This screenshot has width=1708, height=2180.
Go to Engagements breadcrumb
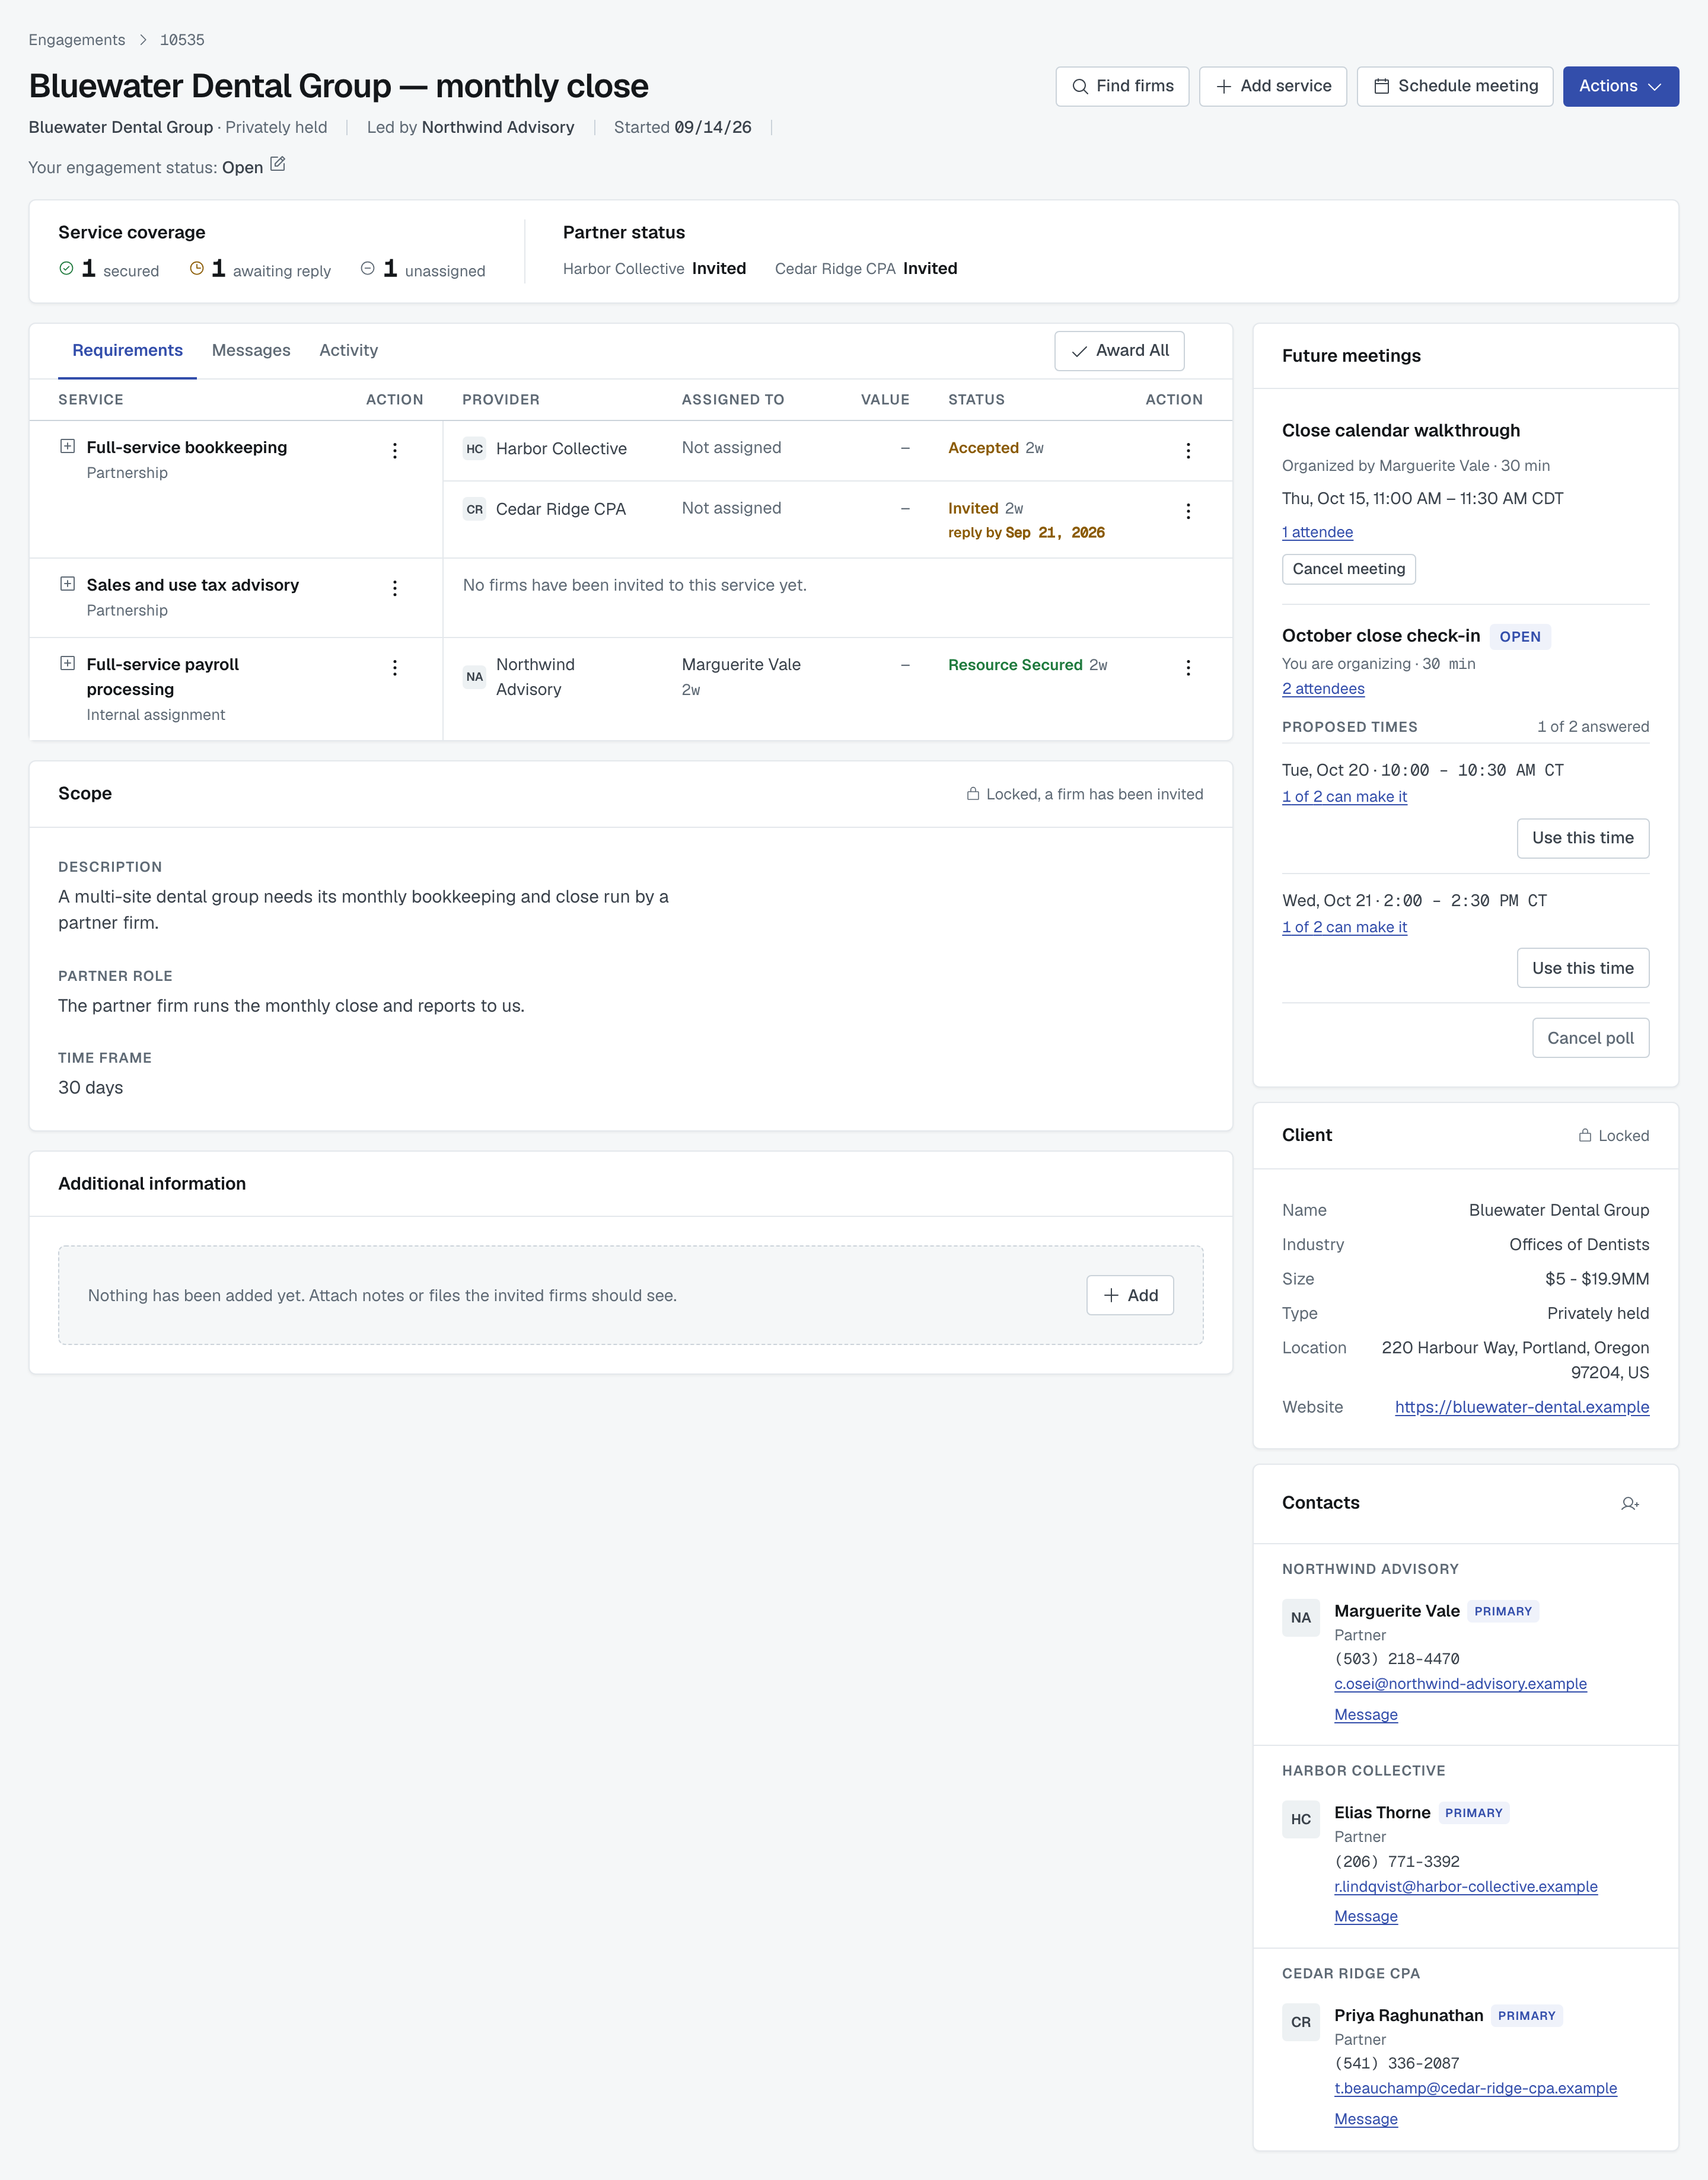(77, 40)
